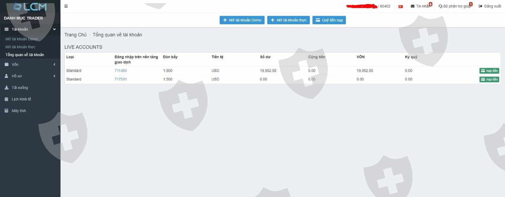Click the Đòn bẩy column header
The image size is (505, 197).
click(x=170, y=57)
